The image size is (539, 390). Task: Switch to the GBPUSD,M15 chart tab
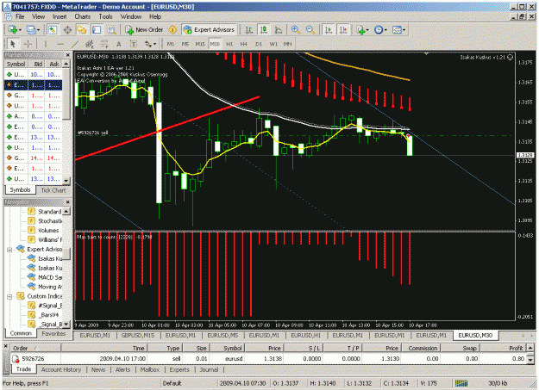(137, 335)
